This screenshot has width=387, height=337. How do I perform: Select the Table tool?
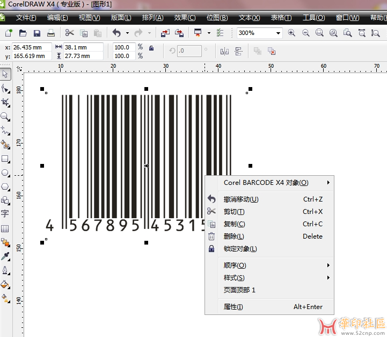point(5,228)
